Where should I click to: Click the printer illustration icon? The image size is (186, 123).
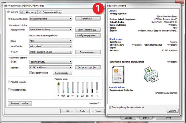(150, 73)
